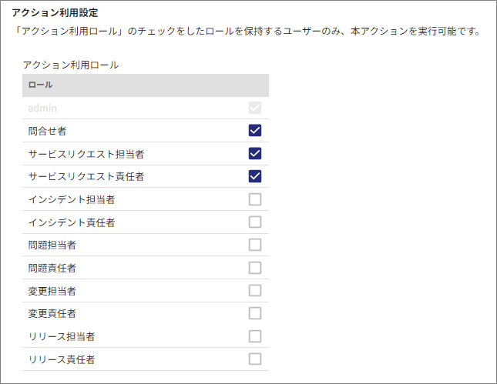497x384 pixels.
Task: Click the disabled admin role checkbox
Action: pos(255,108)
